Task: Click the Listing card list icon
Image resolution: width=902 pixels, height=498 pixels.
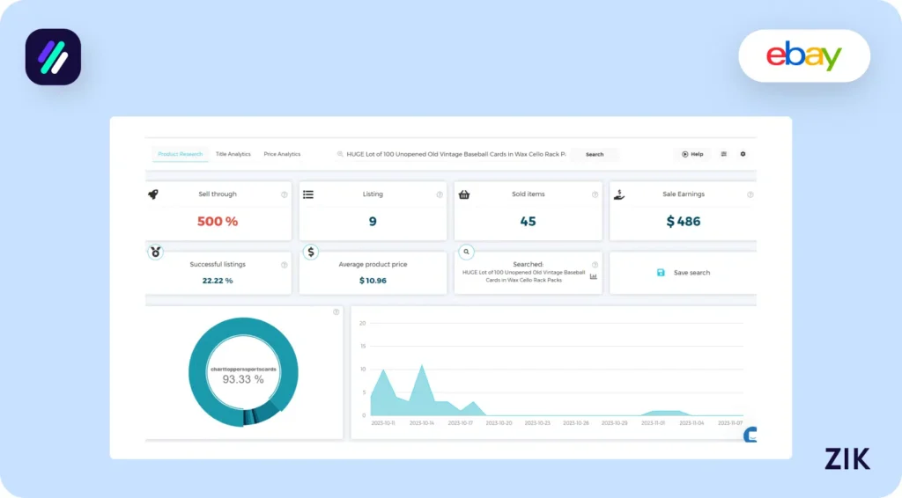Action: (x=308, y=194)
